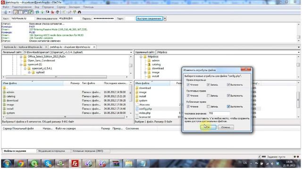Open the remote site path dropdown

(x=299, y=52)
